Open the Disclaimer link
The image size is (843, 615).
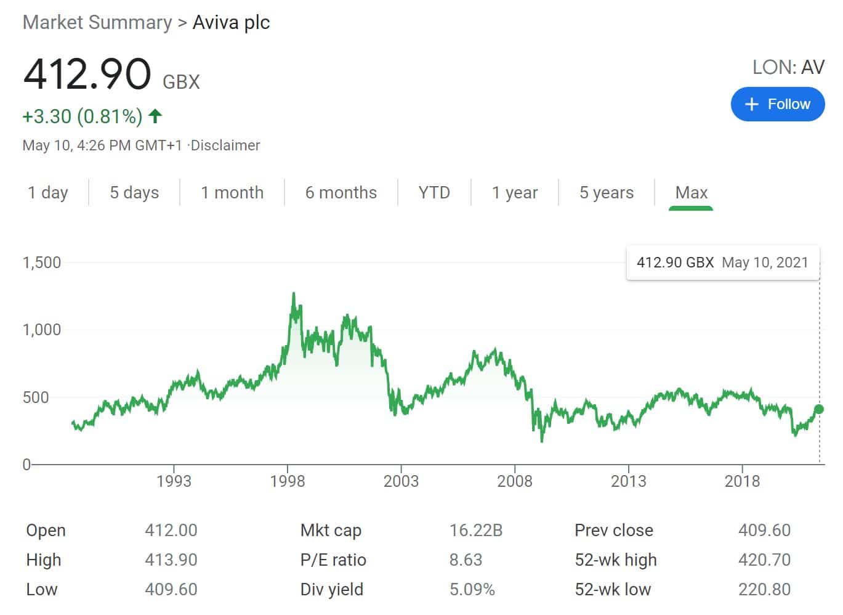pyautogui.click(x=224, y=145)
